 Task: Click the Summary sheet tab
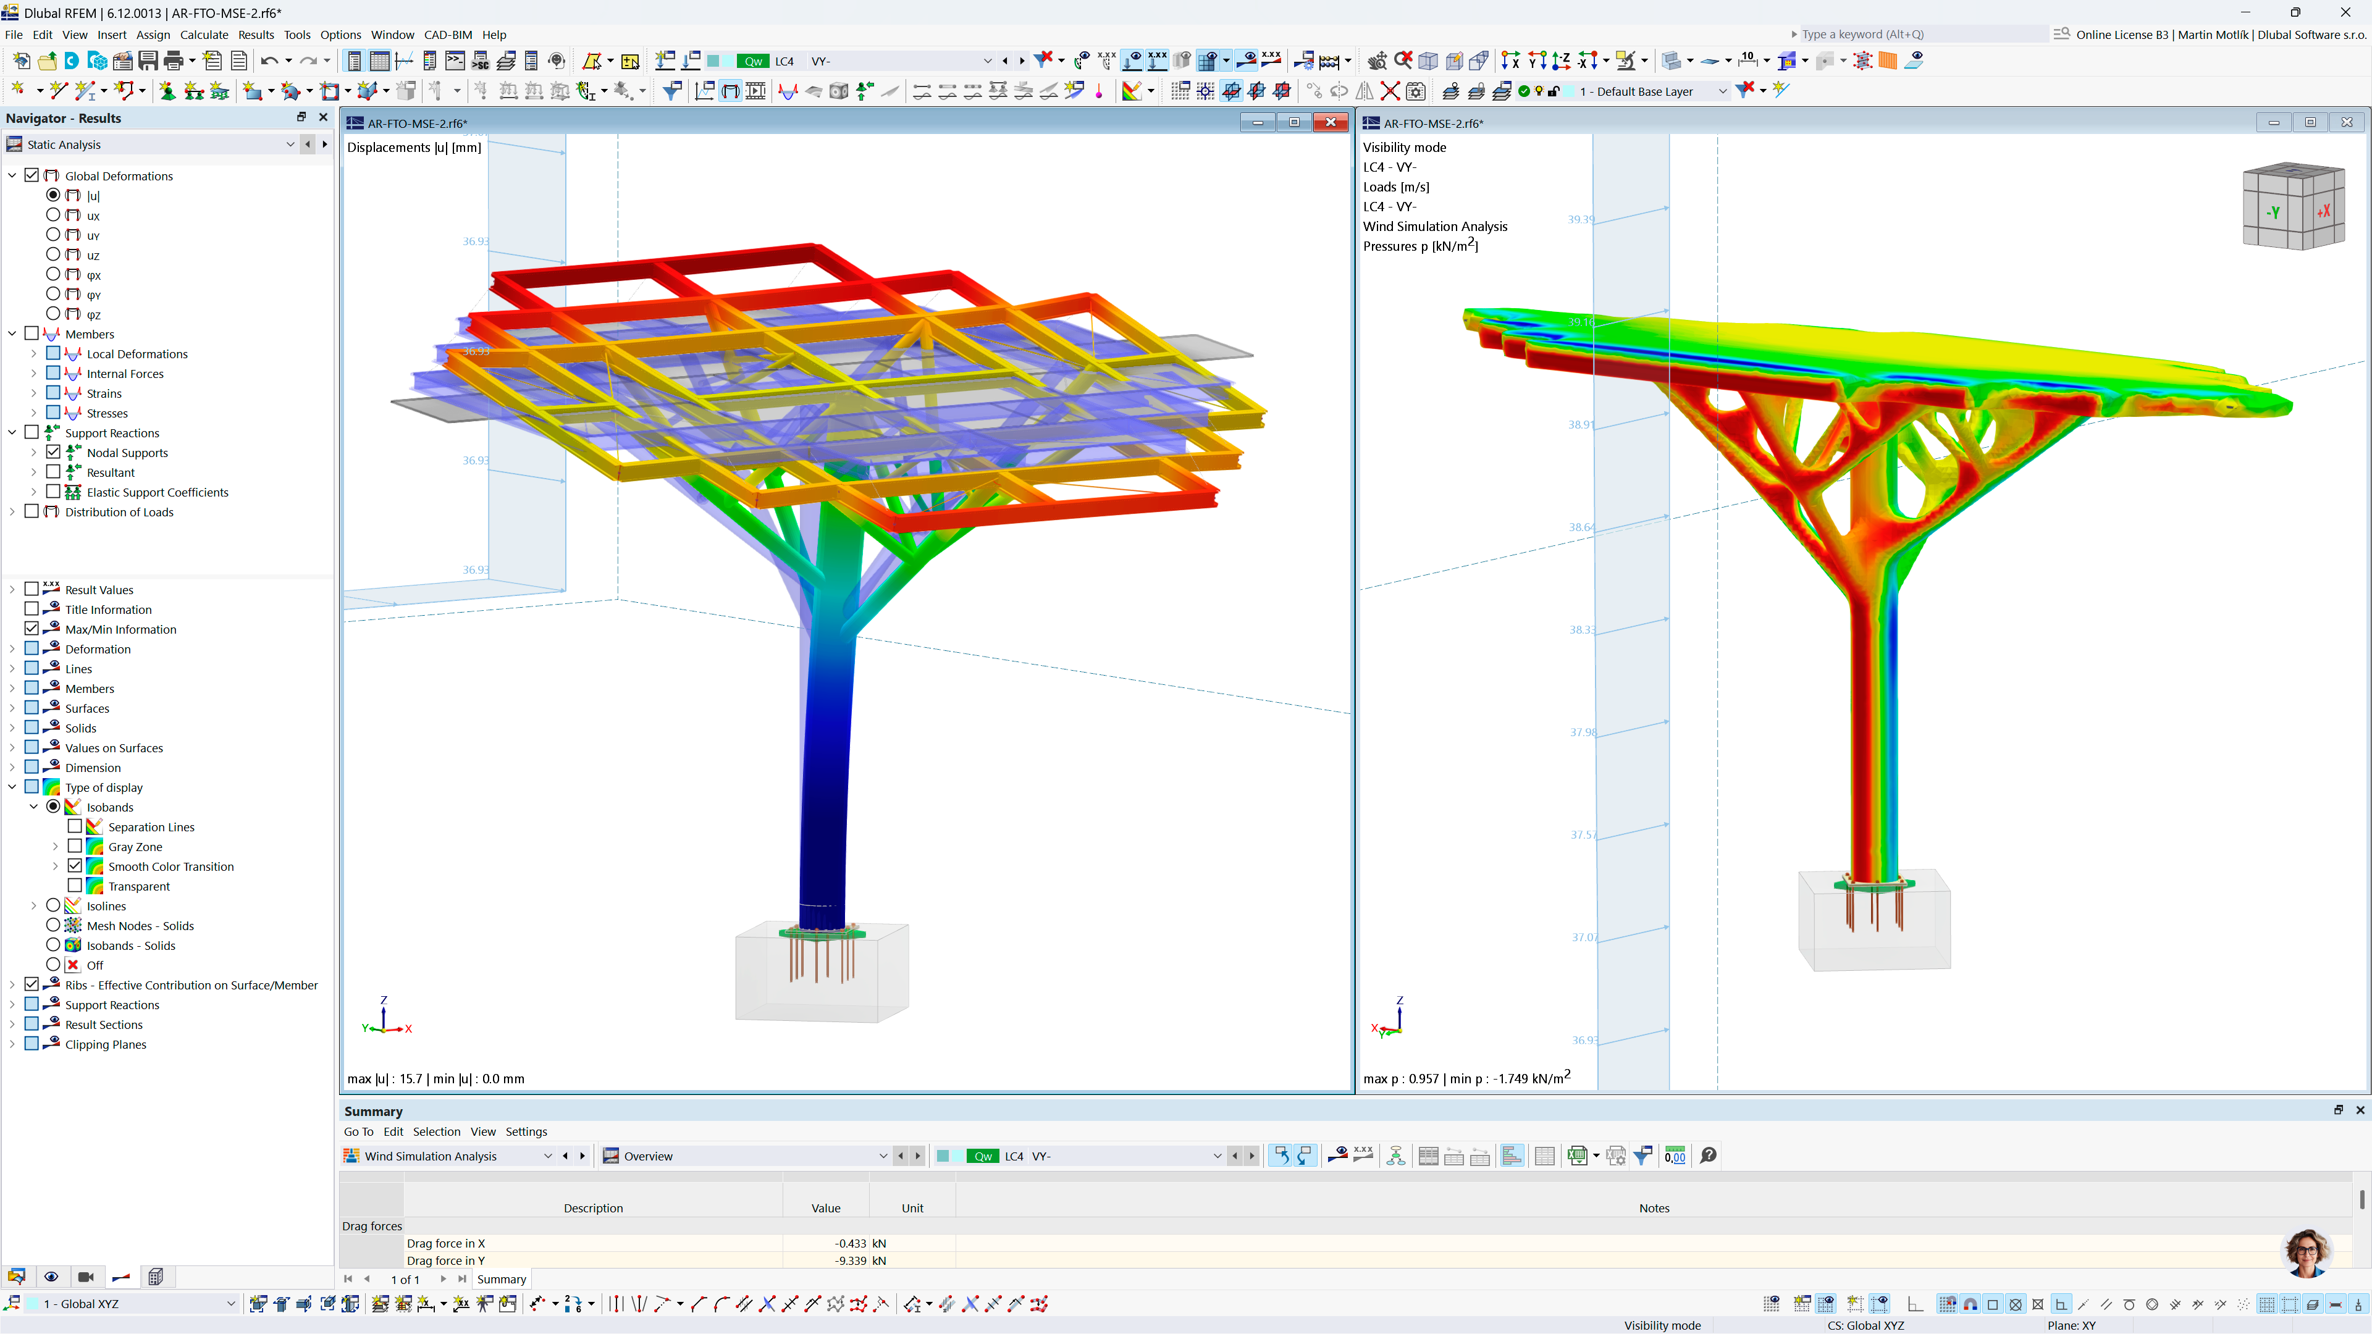pyautogui.click(x=501, y=1279)
